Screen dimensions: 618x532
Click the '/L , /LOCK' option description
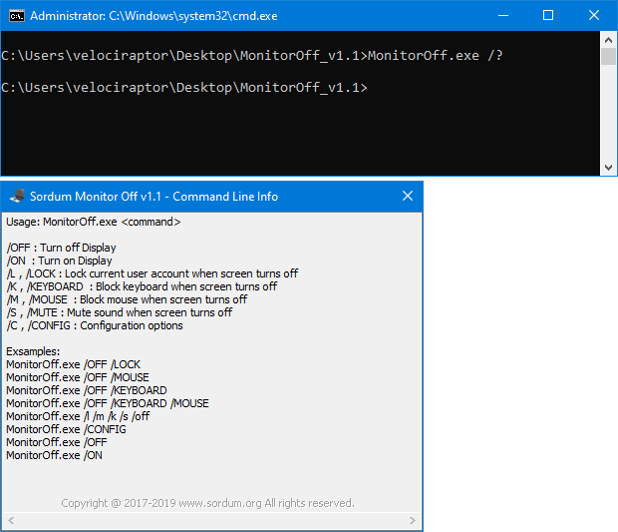(152, 273)
